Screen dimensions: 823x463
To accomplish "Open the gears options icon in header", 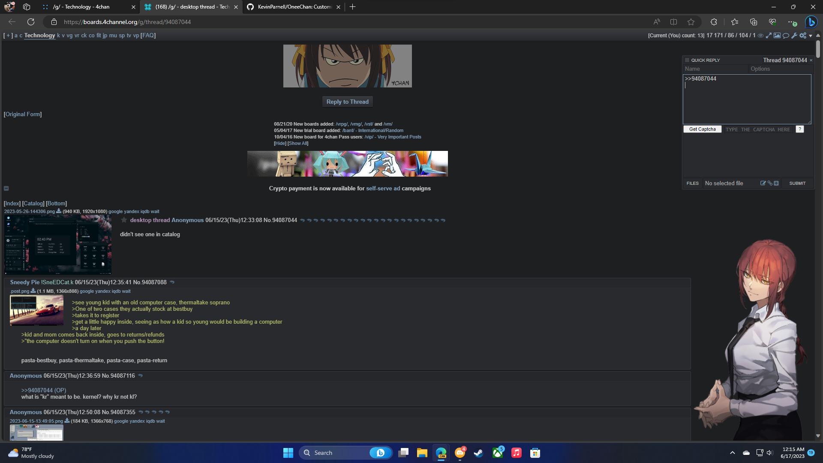I will click(x=803, y=36).
